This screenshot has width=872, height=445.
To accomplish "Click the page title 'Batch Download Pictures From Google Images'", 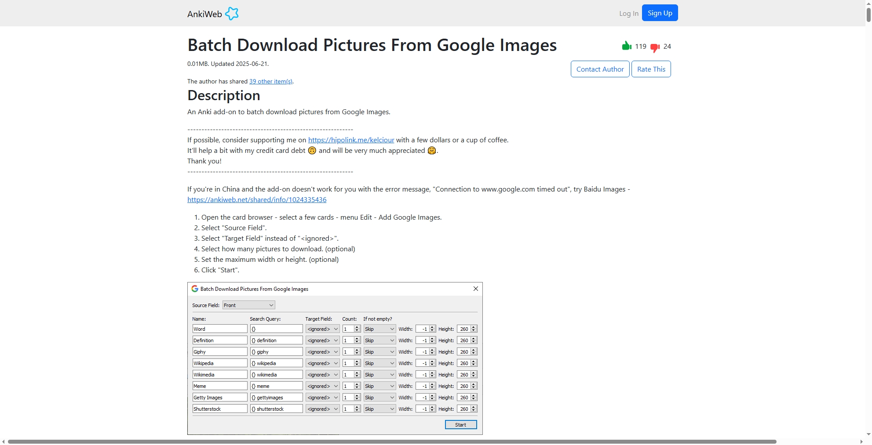I will click(372, 45).
